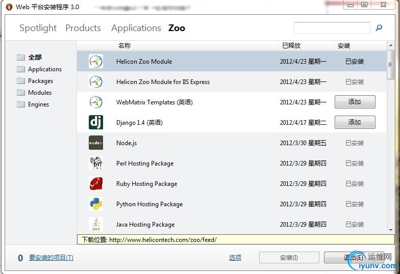Screen dimensions: 400x274
Task: Click the search input field
Action: 332,28
